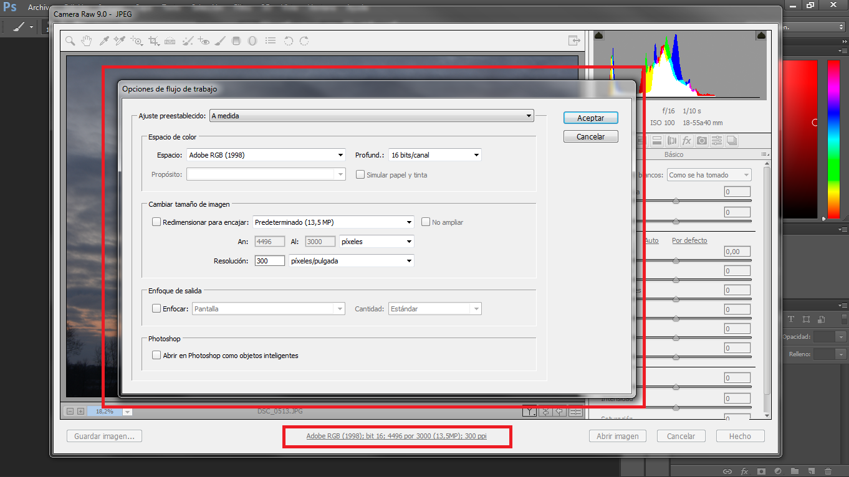The height and width of the screenshot is (477, 849).
Task: Open the Presets panel tab
Action: click(717, 141)
